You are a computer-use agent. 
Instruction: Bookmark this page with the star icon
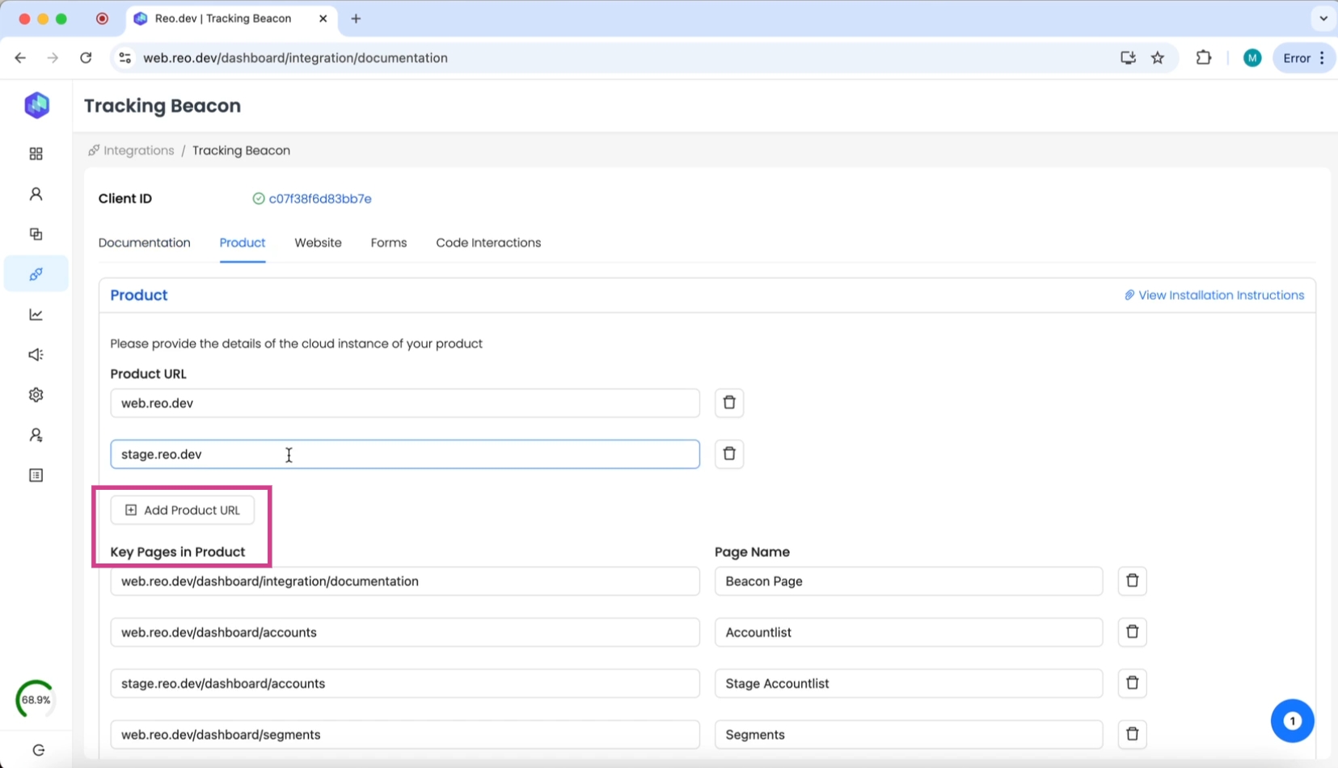tap(1158, 58)
